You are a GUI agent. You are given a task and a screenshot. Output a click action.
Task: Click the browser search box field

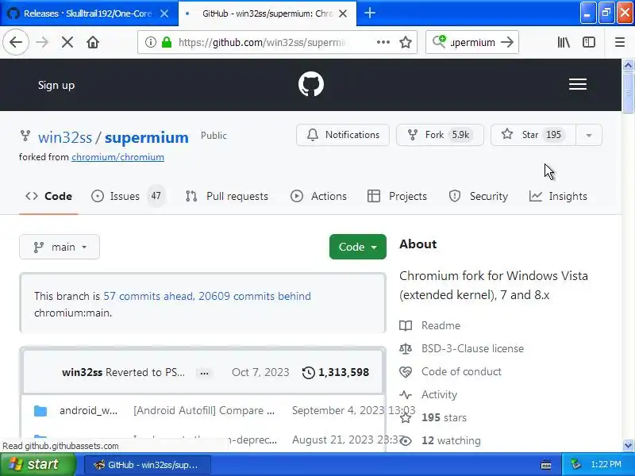tap(472, 42)
